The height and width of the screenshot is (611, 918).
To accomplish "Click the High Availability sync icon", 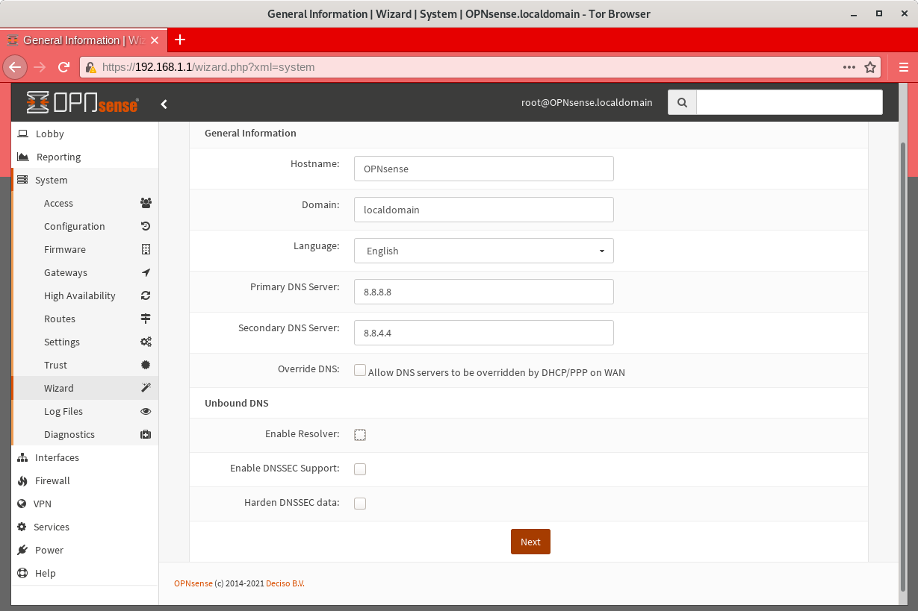I will (x=146, y=295).
